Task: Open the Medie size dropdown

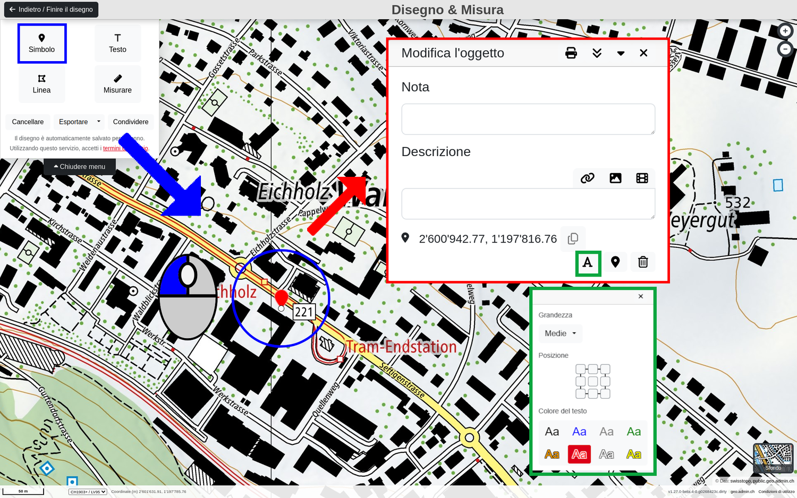Action: click(560, 333)
